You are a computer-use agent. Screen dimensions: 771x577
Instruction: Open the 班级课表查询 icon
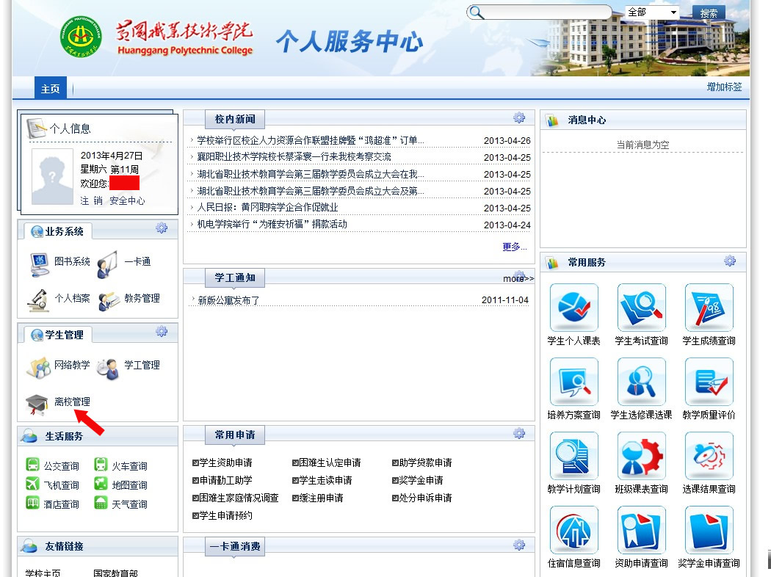coord(641,457)
